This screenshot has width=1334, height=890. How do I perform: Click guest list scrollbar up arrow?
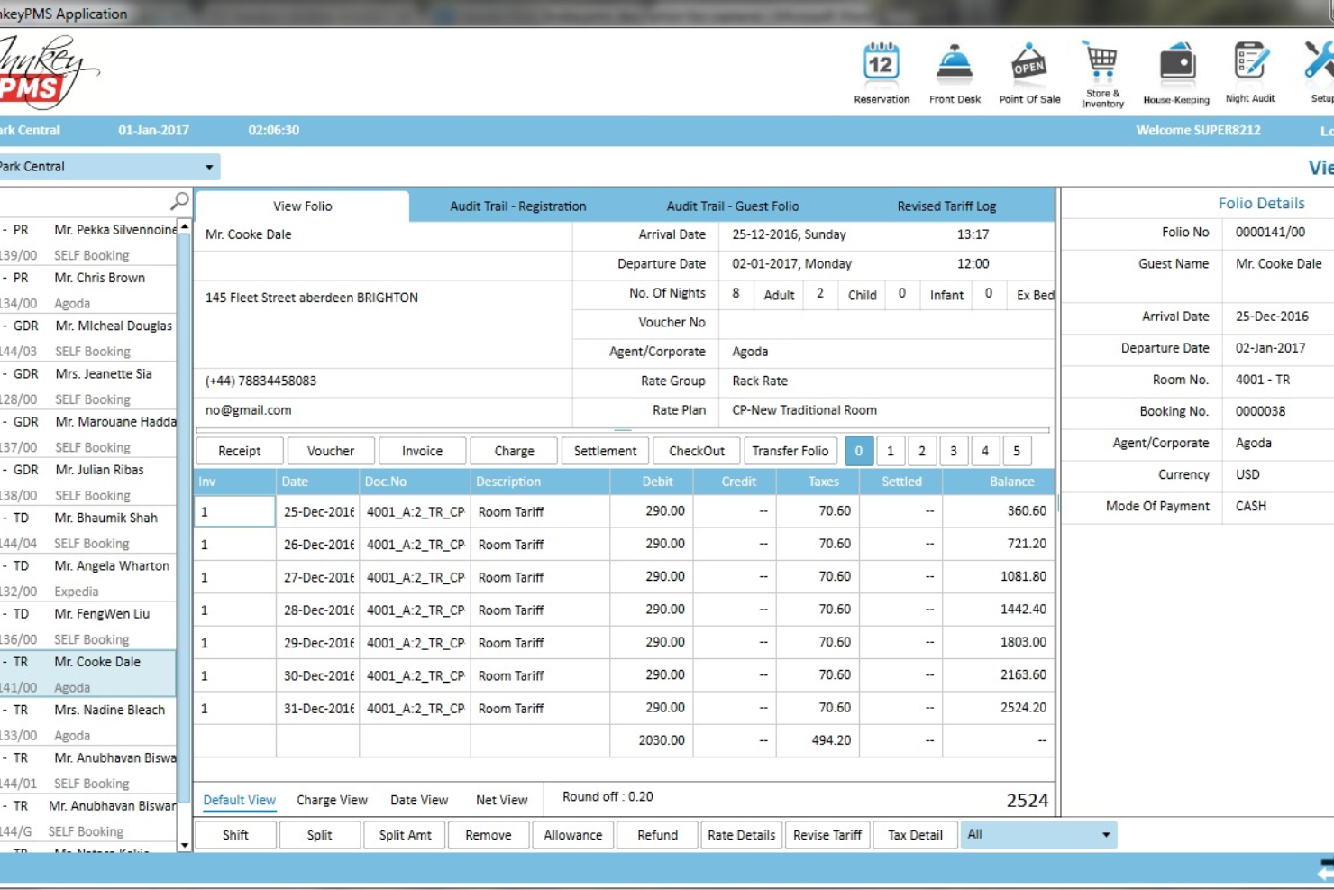click(185, 226)
